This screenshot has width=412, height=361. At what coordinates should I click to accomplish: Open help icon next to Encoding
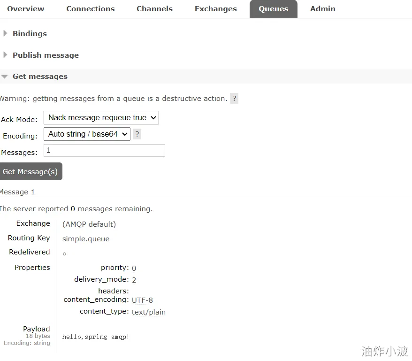(x=137, y=134)
